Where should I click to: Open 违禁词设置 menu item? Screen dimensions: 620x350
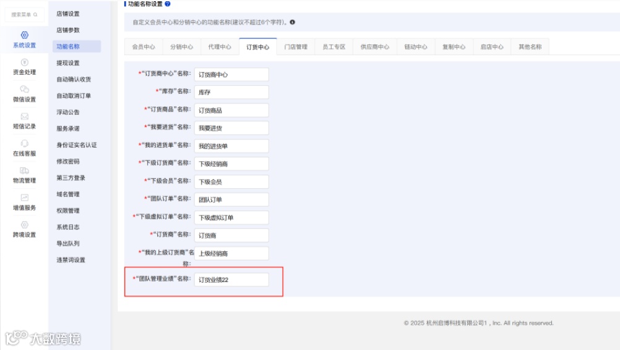(71, 260)
